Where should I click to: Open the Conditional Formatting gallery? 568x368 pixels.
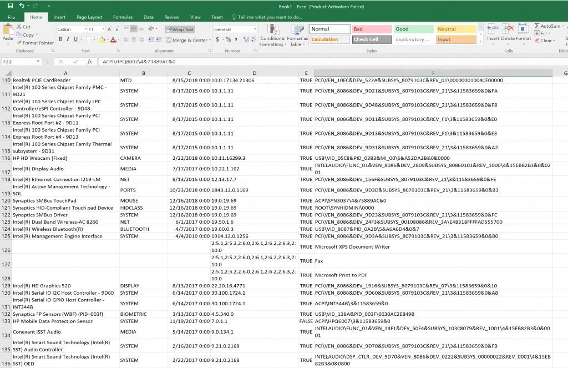pos(272,34)
